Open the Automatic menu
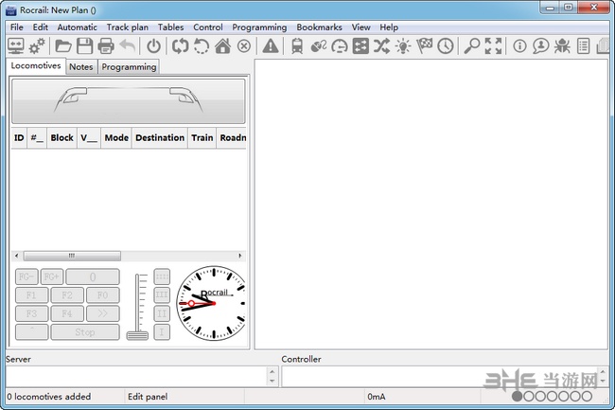The height and width of the screenshot is (410, 615). coord(77,27)
